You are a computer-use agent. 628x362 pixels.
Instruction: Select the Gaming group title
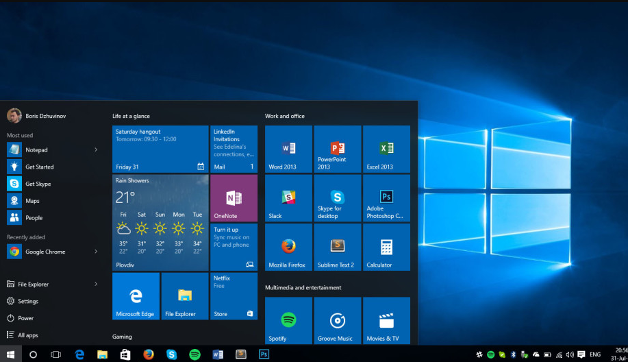[x=122, y=337]
